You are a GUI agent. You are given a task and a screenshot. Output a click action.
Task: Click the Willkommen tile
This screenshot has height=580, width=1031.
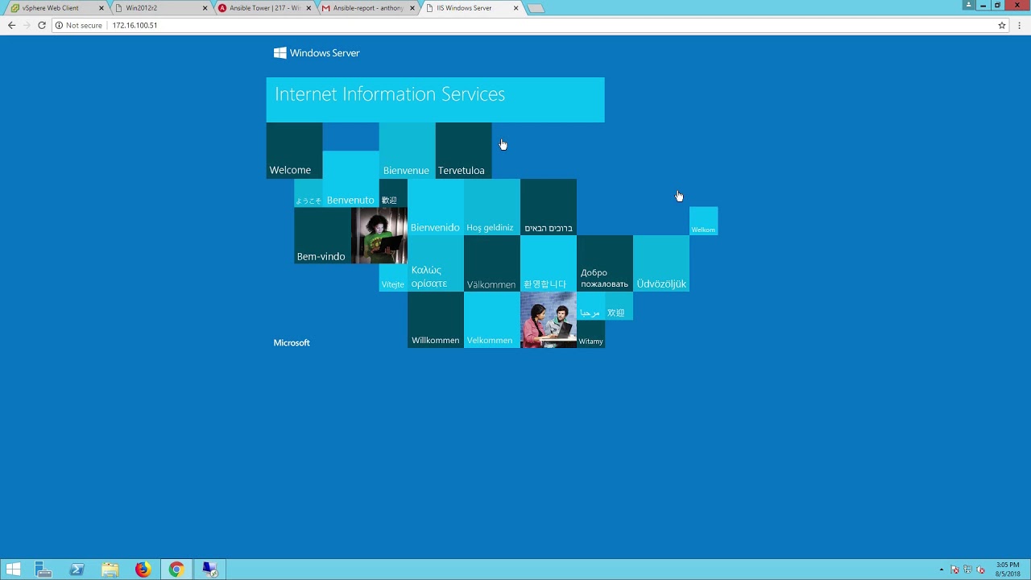(x=435, y=320)
